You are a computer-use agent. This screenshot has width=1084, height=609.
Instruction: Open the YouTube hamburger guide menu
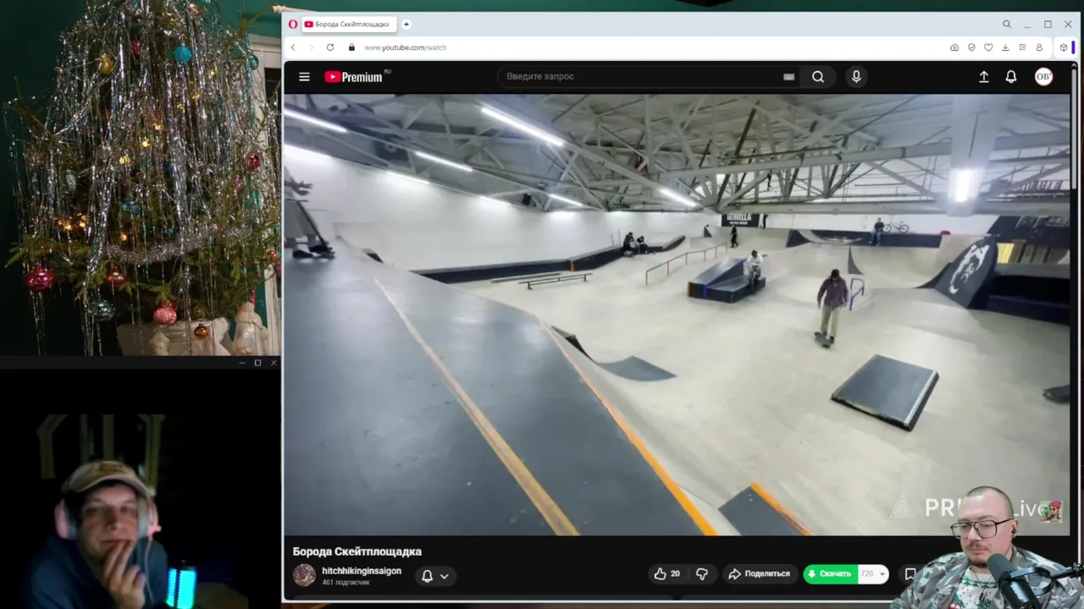point(304,76)
